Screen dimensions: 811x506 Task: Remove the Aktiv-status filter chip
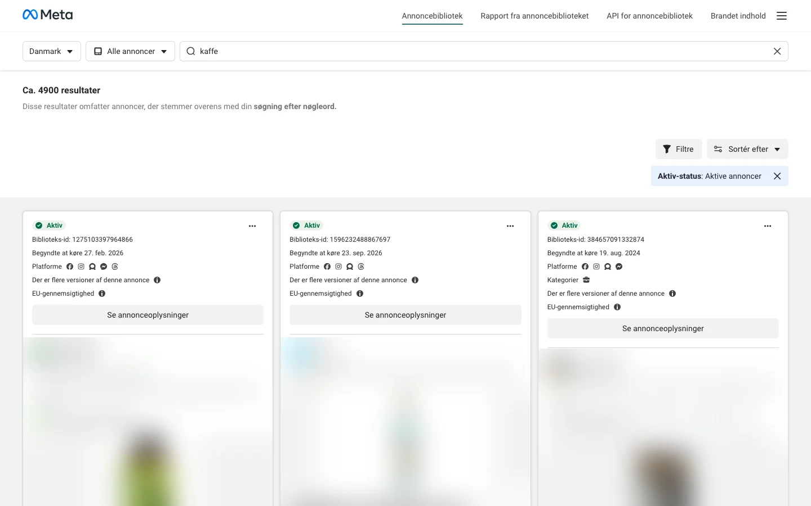[x=777, y=176]
